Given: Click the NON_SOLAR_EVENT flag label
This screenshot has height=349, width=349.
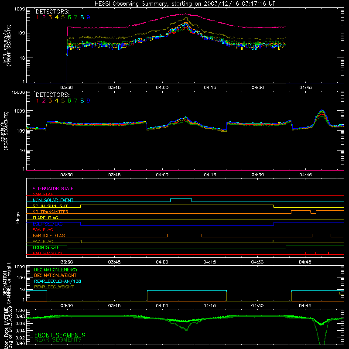Looking at the screenshot, I should click(x=53, y=200).
